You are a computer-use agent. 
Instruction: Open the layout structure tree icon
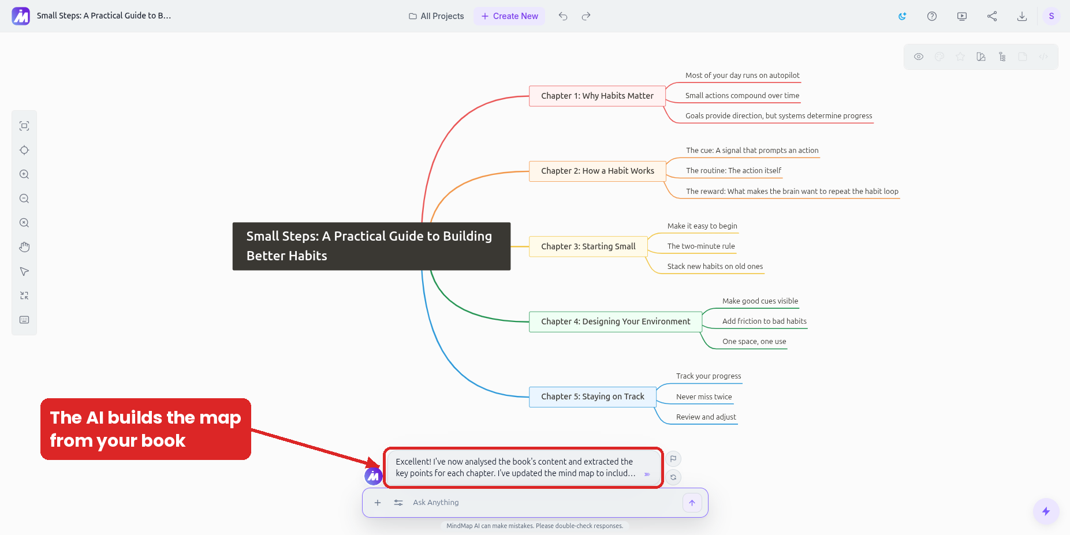(1002, 57)
